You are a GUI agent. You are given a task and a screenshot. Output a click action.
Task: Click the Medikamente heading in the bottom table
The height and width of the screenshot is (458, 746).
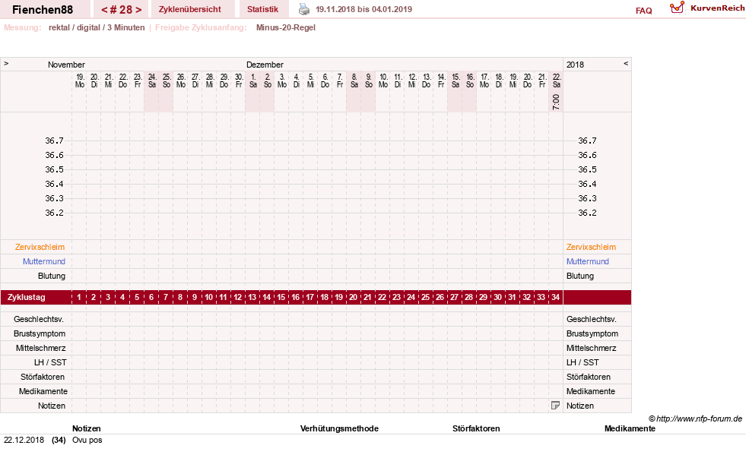click(x=630, y=428)
